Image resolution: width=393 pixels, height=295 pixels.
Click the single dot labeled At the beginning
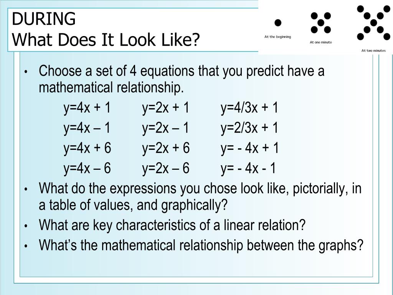(278, 23)
